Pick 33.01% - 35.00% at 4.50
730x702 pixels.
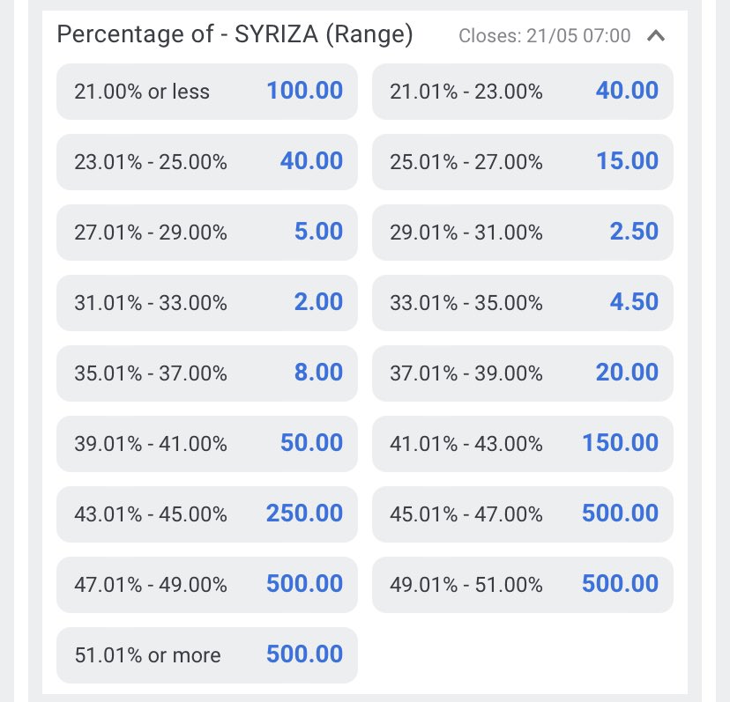pos(523,302)
